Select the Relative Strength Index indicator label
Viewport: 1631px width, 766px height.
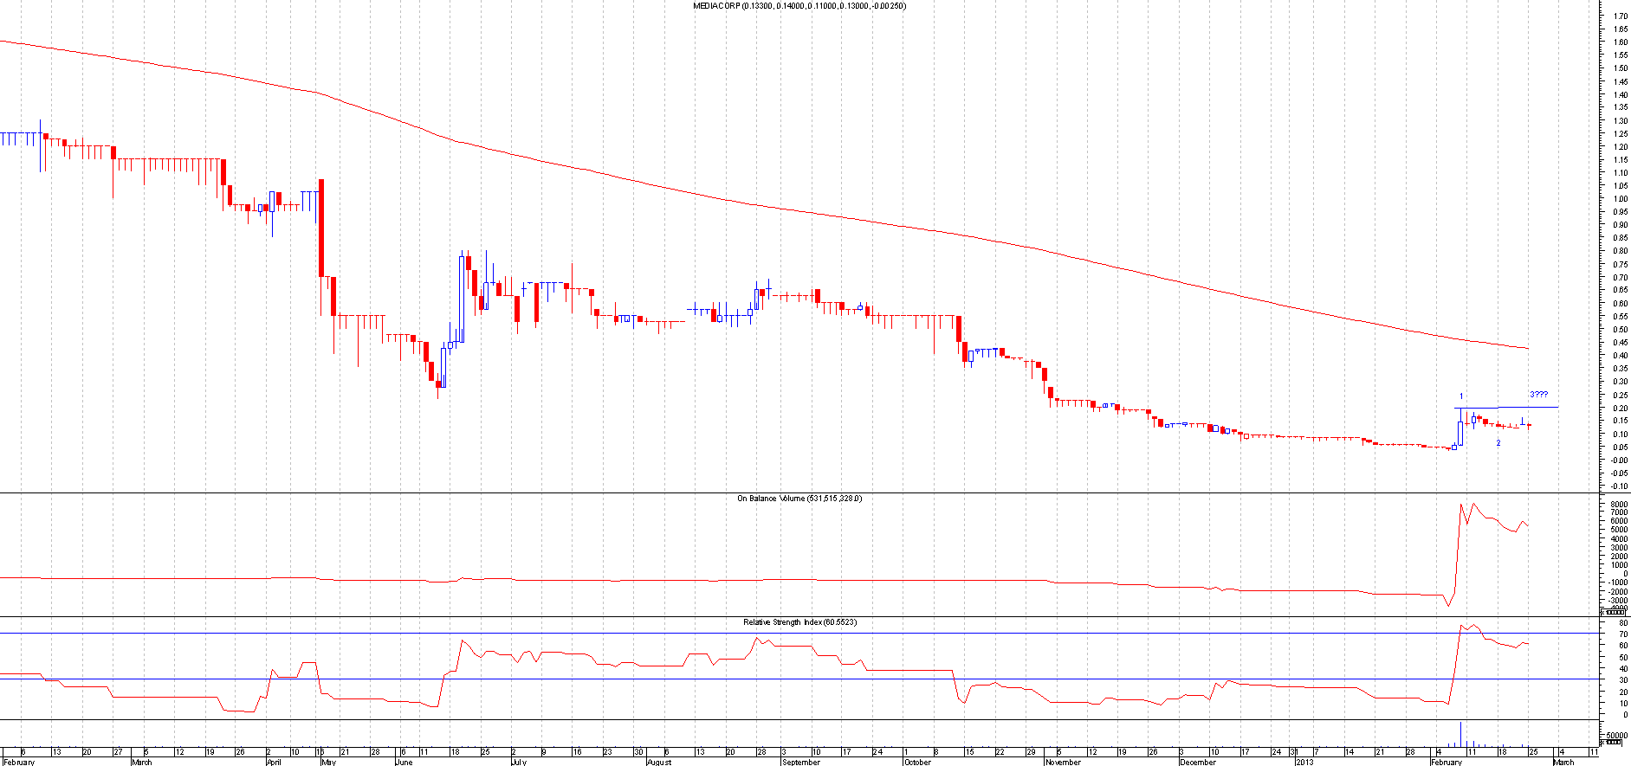799,622
